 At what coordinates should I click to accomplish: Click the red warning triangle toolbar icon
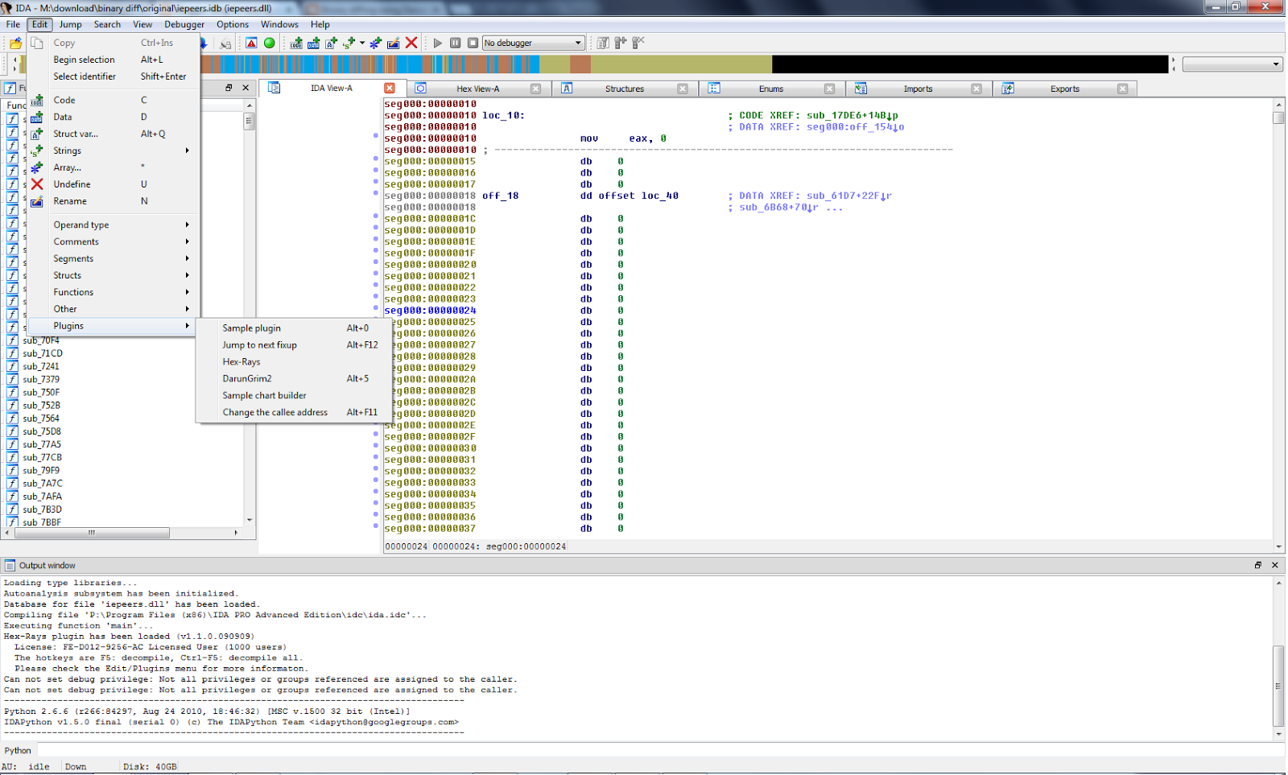(251, 43)
